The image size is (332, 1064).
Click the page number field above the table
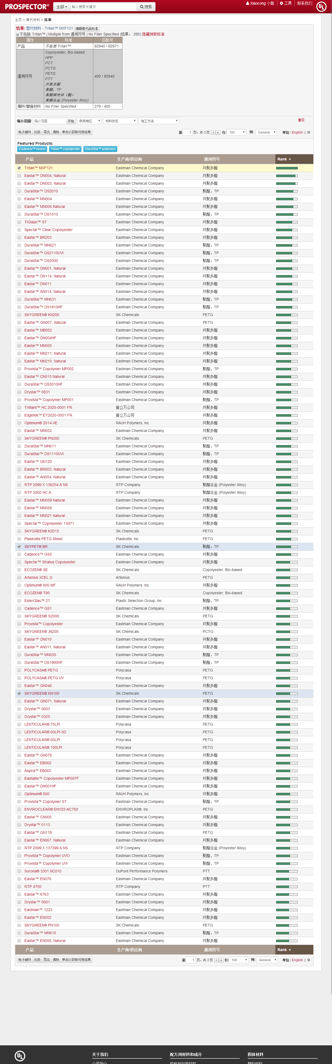[x=188, y=133]
